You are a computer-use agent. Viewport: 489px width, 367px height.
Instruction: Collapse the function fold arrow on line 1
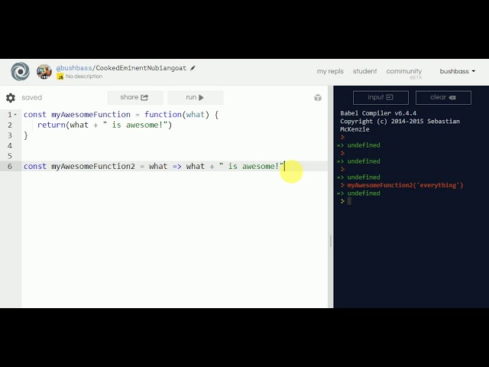pos(15,115)
